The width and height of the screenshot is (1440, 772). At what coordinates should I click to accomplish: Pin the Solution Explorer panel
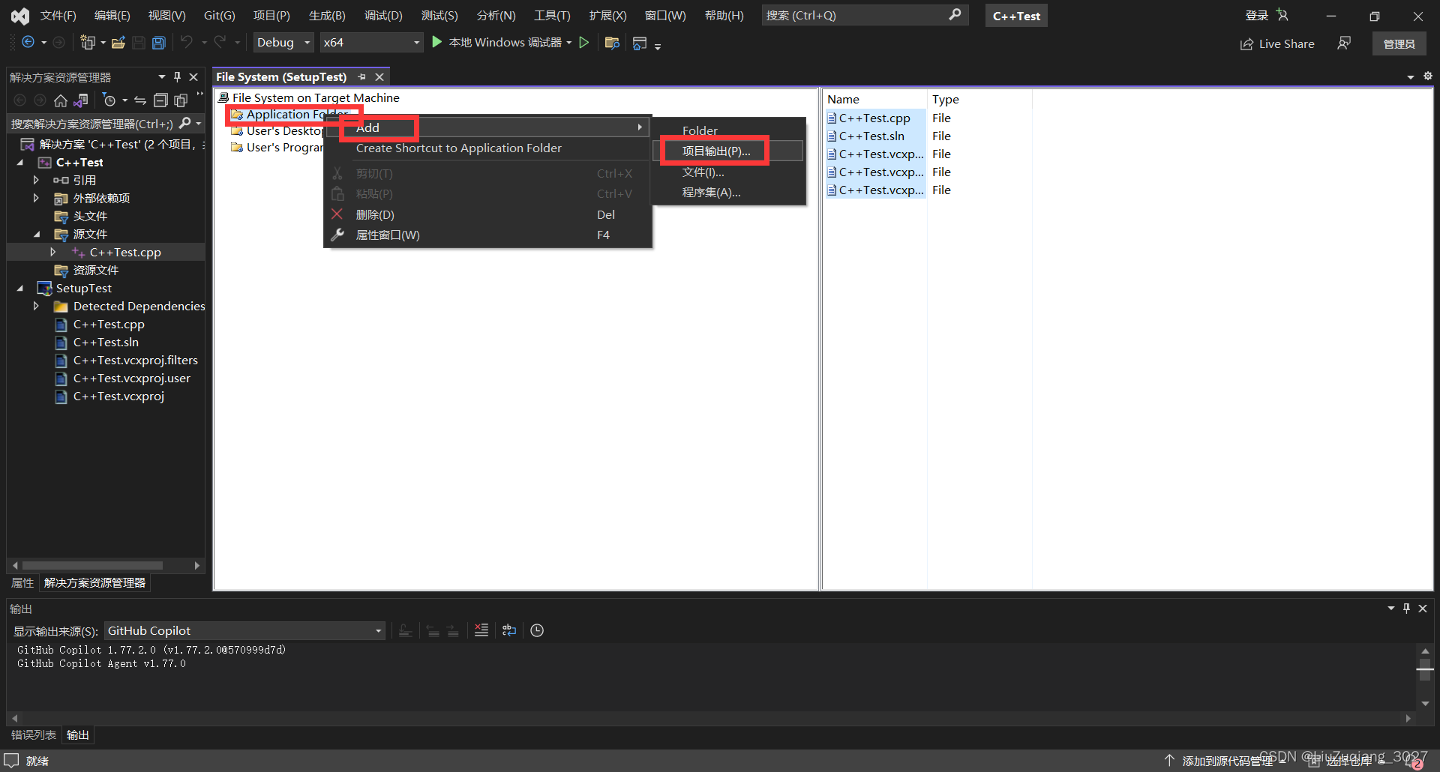tap(177, 76)
